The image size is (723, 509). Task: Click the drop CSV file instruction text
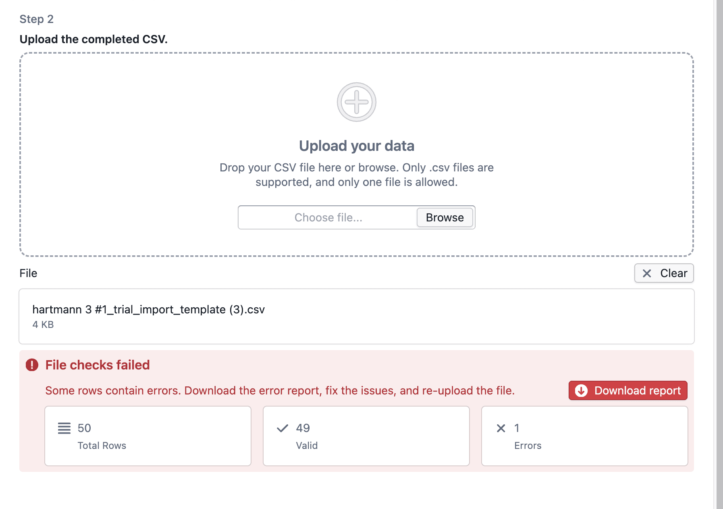click(x=356, y=175)
